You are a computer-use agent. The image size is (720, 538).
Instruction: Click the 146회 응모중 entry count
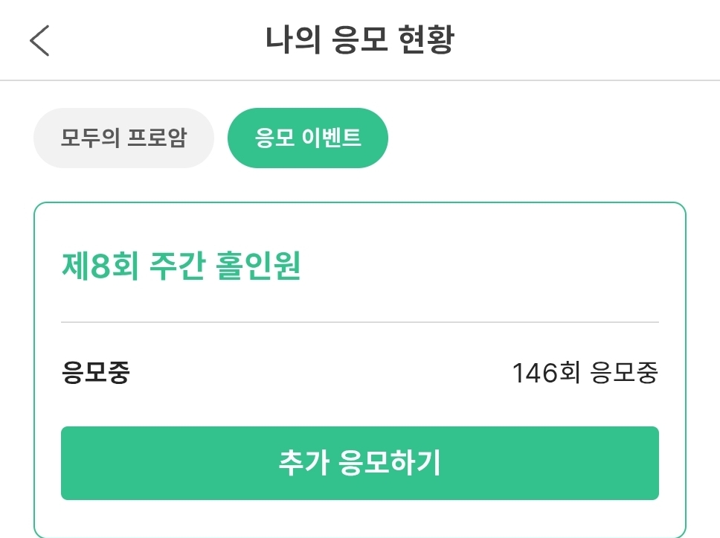pyautogui.click(x=585, y=372)
